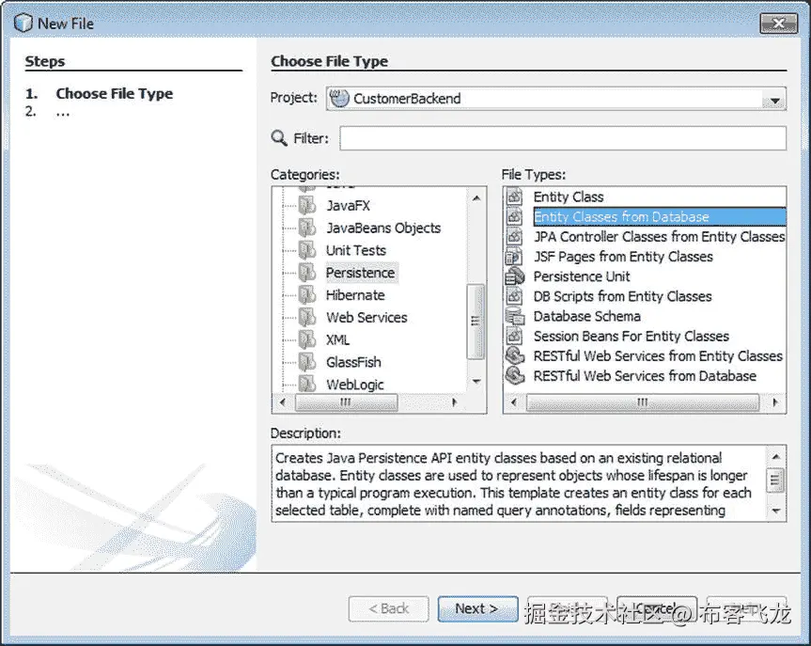This screenshot has height=646, width=811.
Task: Select Session Beans For Entity Classes
Action: tap(632, 336)
